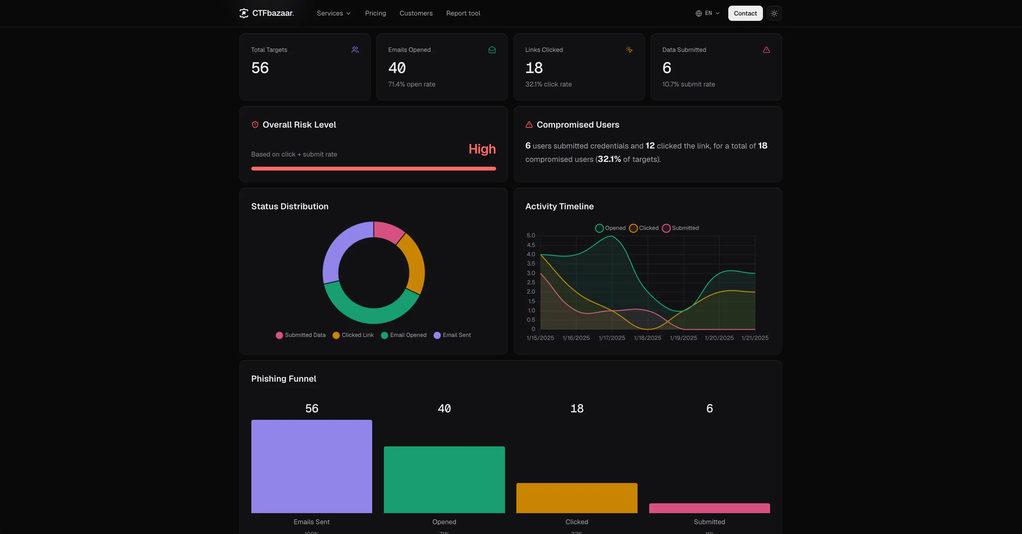The width and height of the screenshot is (1022, 534).
Task: Toggle Email Sent in donut legend
Action: click(452, 335)
